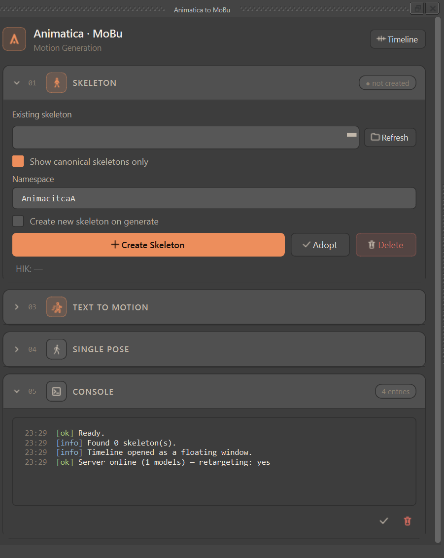444x558 pixels.
Task: Expand the 04 Single Pose section
Action: [17, 349]
